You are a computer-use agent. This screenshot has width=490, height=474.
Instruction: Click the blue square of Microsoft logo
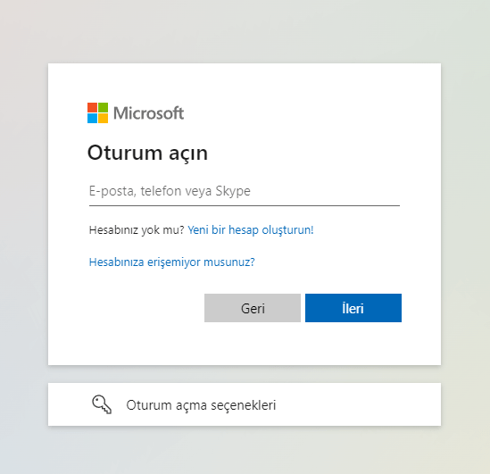(93, 118)
